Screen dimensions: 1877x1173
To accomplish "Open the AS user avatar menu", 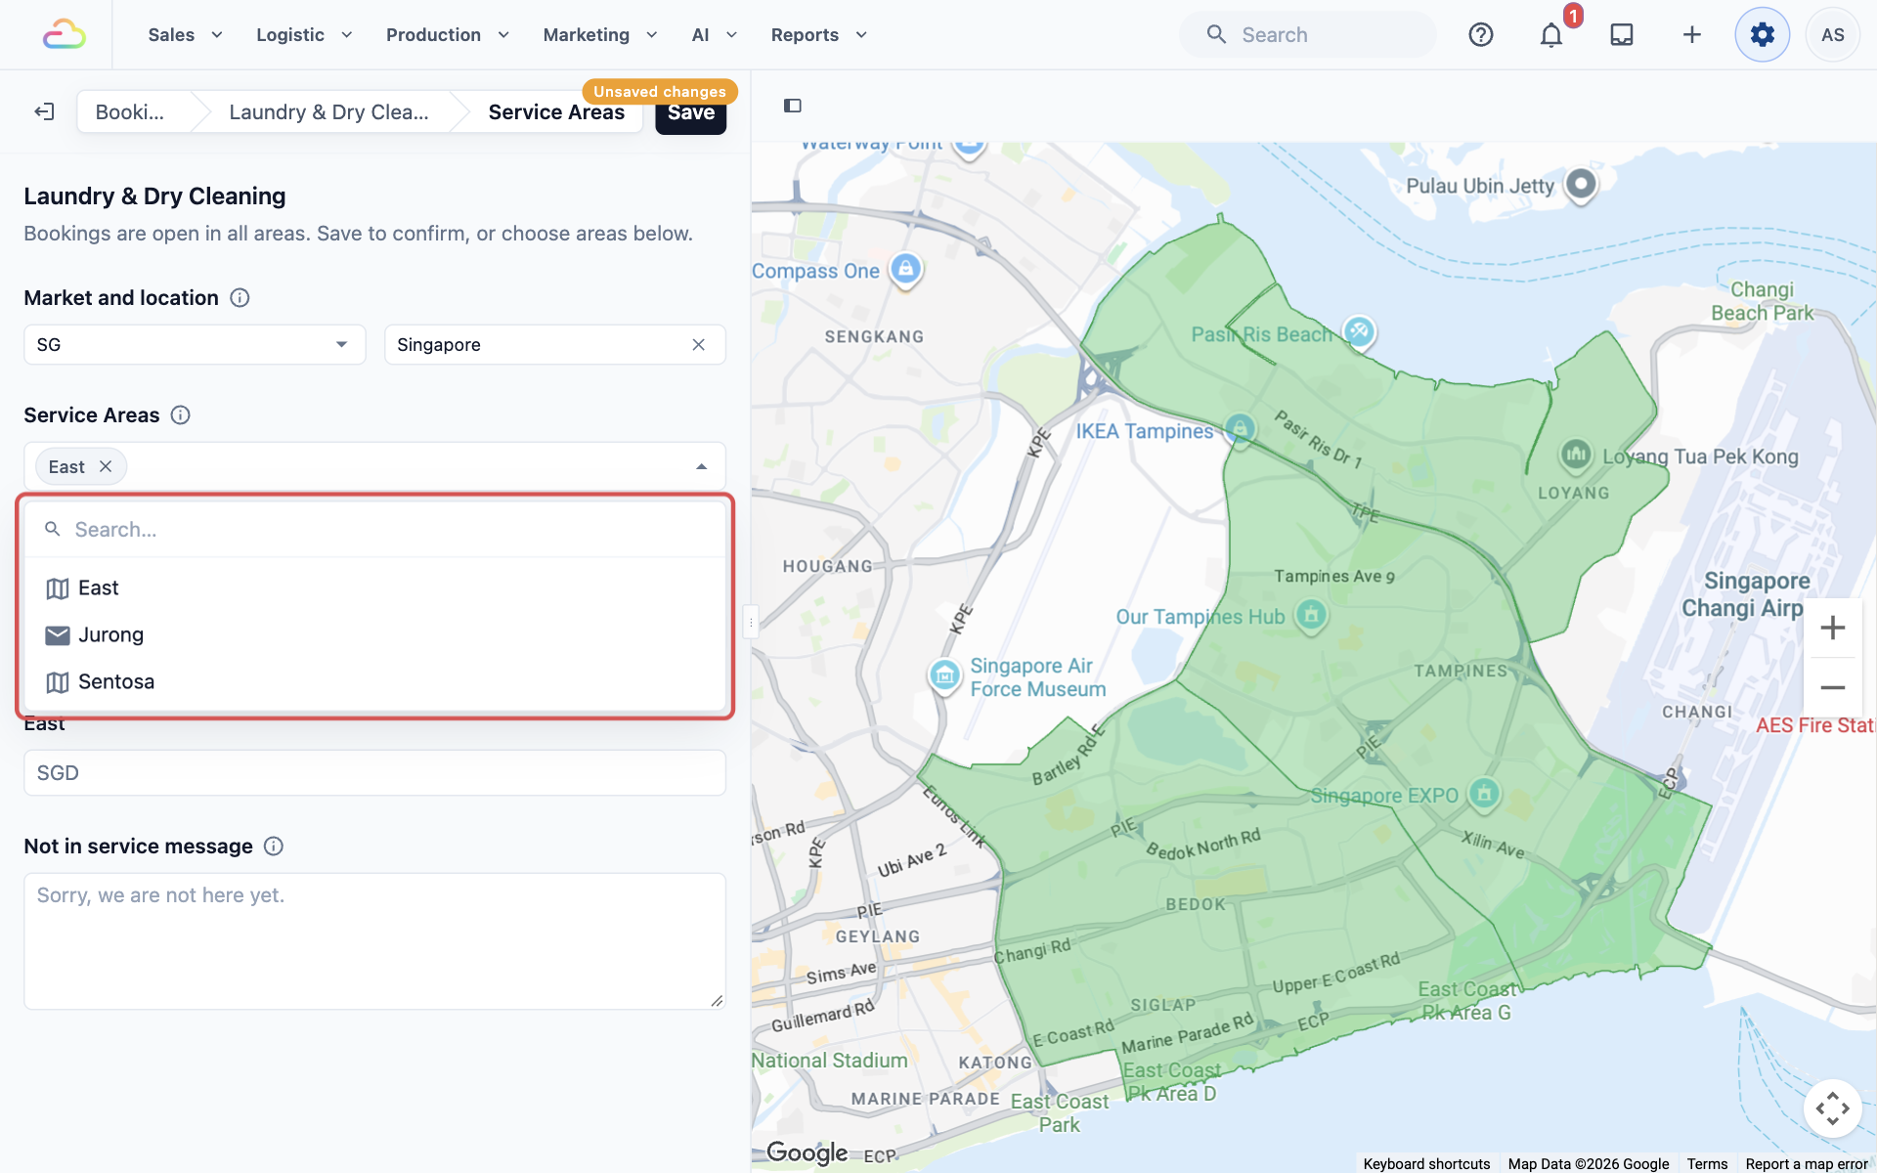I will pyautogui.click(x=1833, y=35).
